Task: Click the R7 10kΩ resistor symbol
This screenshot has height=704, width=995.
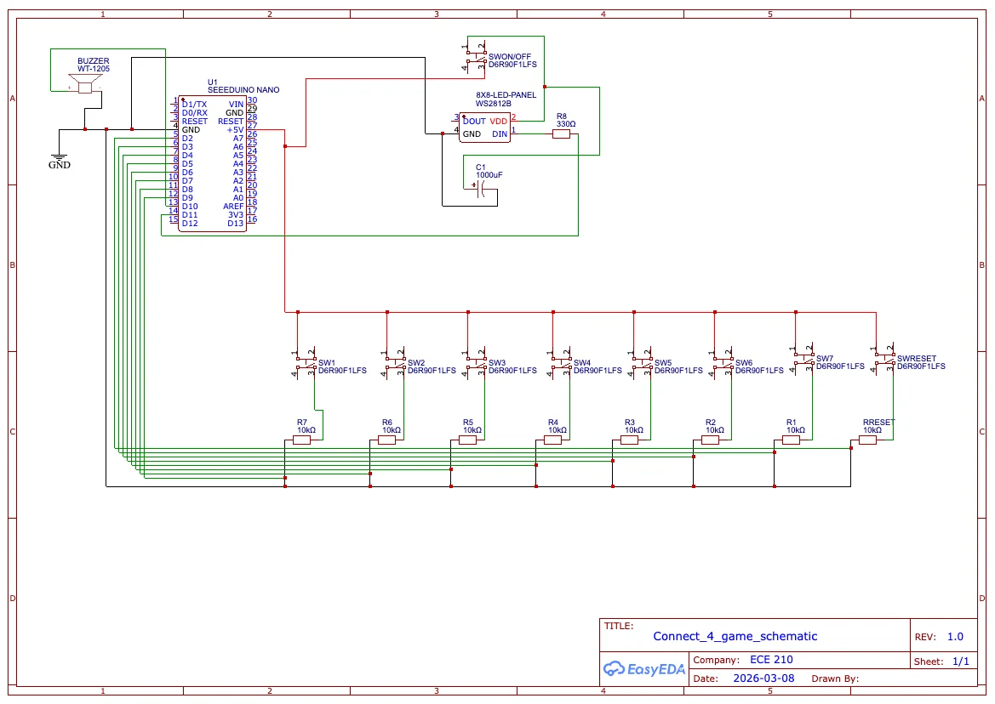Action: [x=301, y=440]
